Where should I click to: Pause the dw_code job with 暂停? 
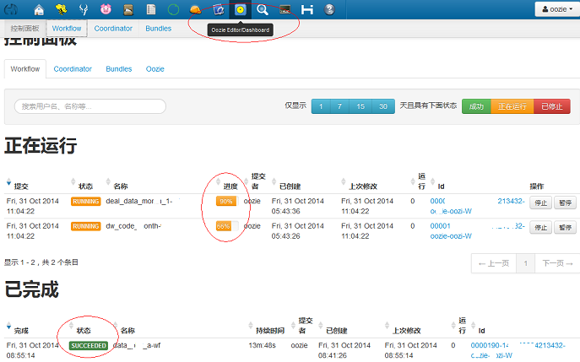tap(565, 227)
